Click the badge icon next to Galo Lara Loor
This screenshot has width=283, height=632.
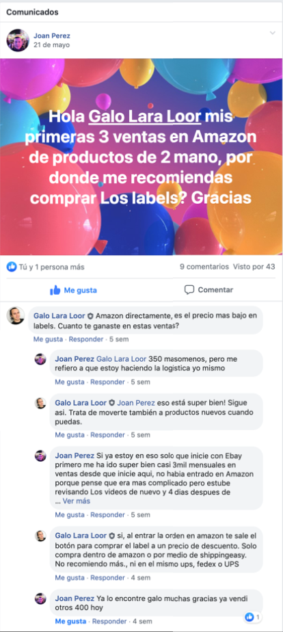click(x=90, y=316)
